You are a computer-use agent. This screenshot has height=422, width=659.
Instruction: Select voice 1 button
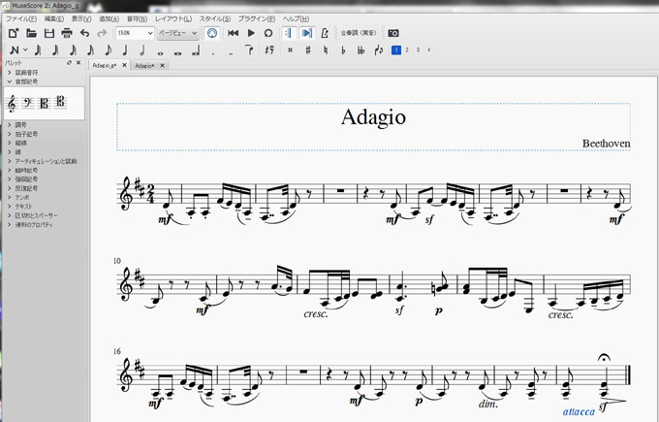point(395,49)
